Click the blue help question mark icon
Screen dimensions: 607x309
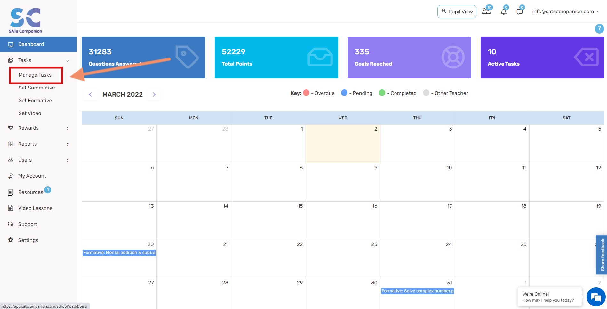coord(599,28)
